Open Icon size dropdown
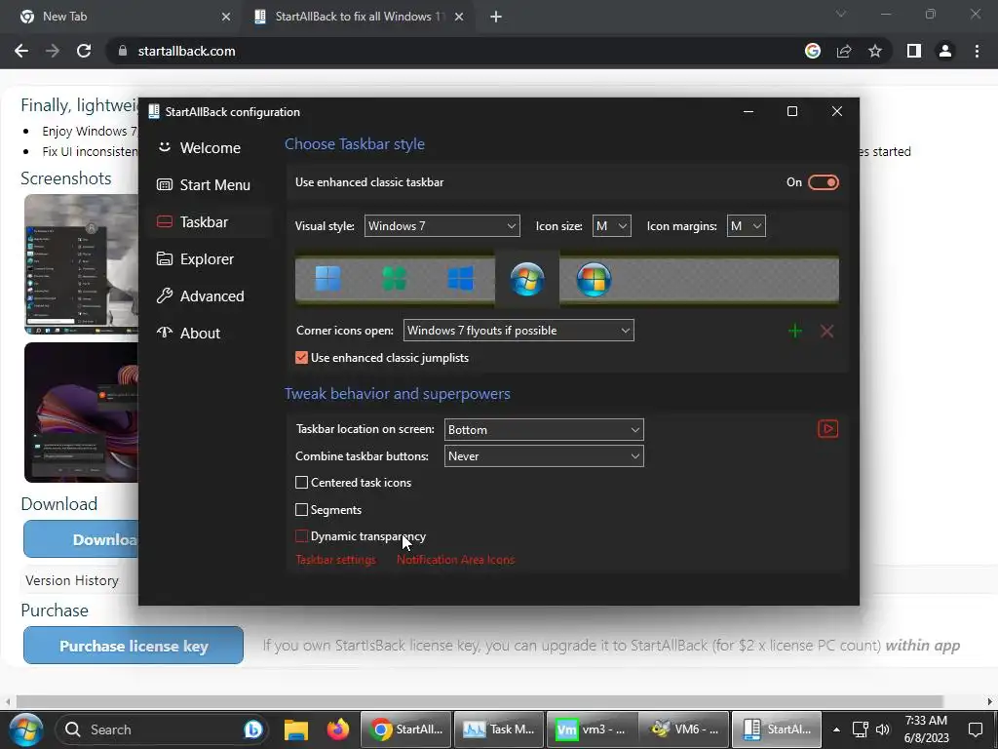 [612, 226]
